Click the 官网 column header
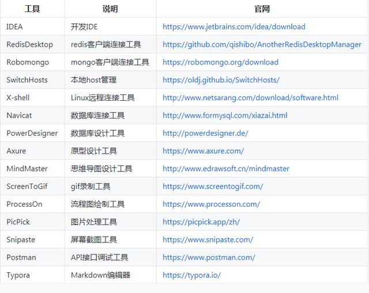The width and height of the screenshot is (369, 293). click(x=262, y=9)
